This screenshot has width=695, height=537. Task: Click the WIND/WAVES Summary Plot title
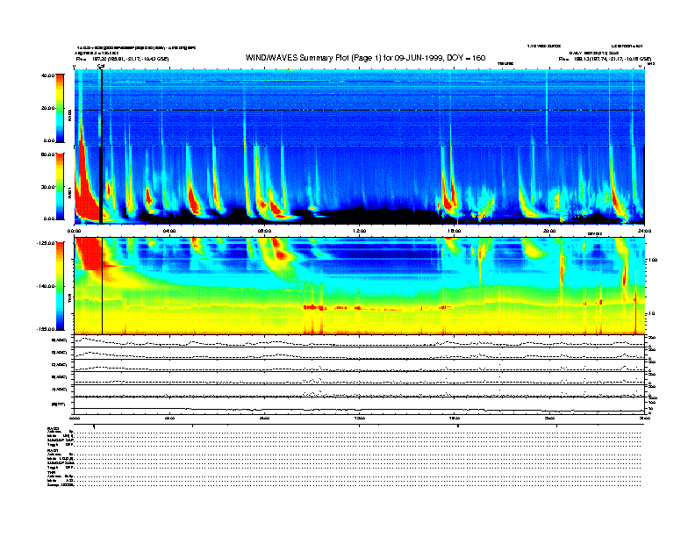click(x=365, y=58)
